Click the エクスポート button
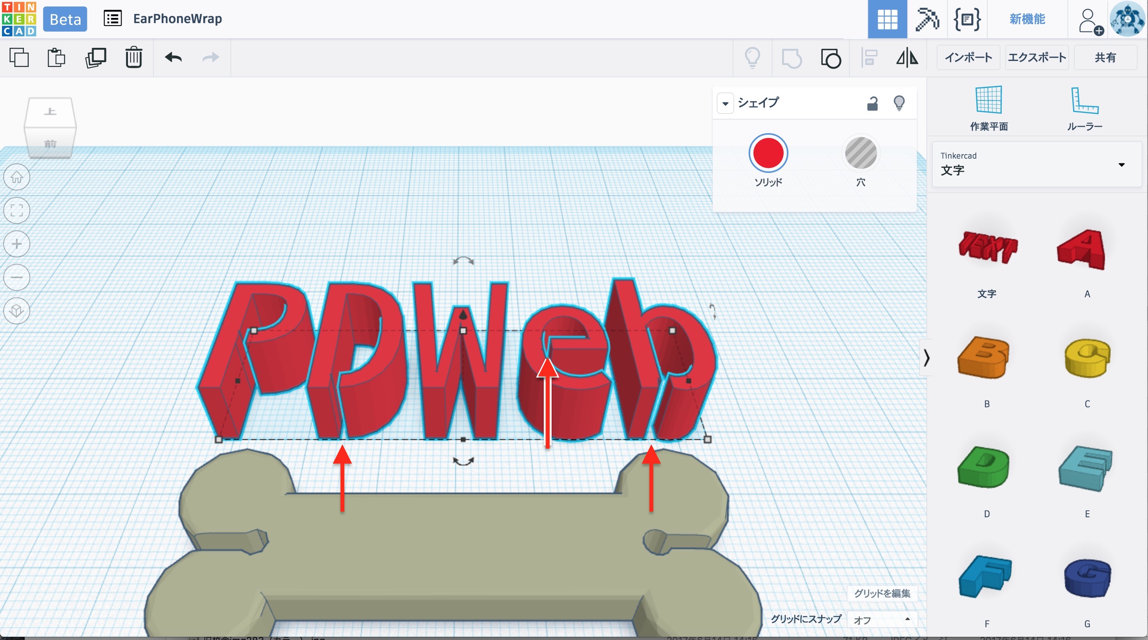The width and height of the screenshot is (1148, 640). (1036, 57)
